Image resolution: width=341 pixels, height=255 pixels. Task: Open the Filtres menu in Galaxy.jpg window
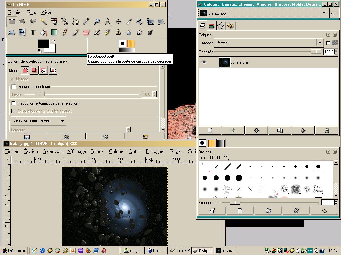click(x=176, y=151)
